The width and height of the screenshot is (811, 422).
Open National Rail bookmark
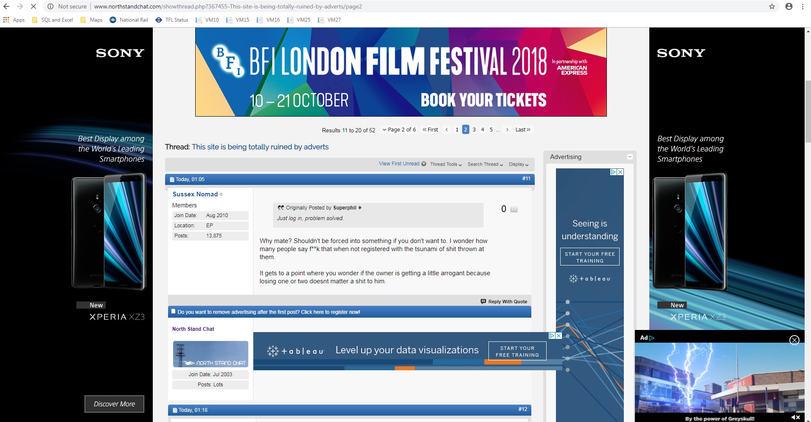pos(129,20)
